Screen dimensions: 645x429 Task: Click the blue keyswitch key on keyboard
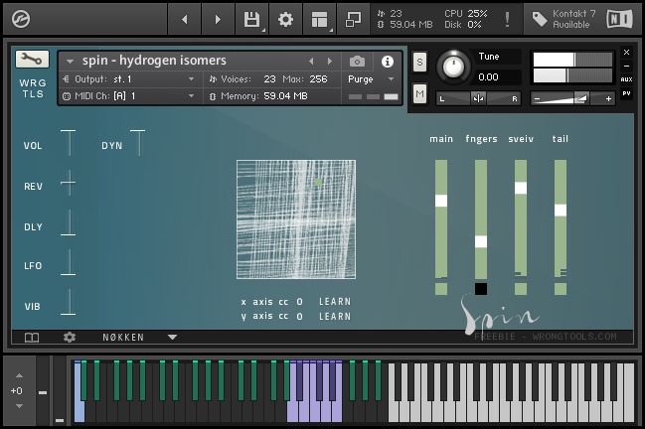coord(79,411)
